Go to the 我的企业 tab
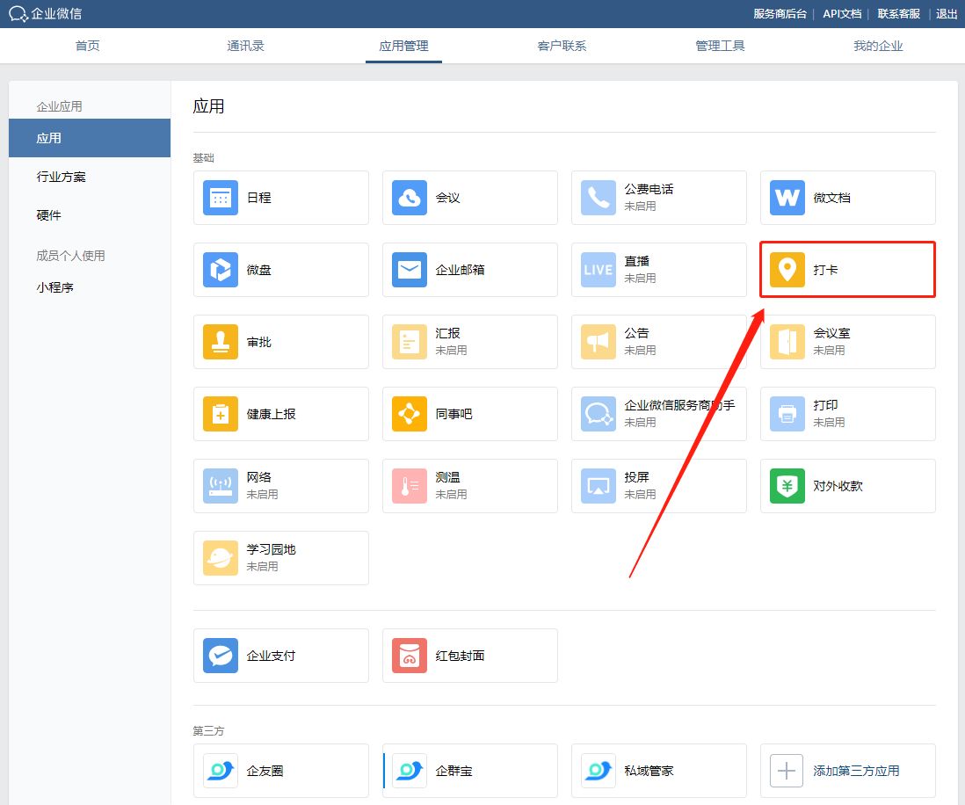The height and width of the screenshot is (805, 965). pos(878,46)
